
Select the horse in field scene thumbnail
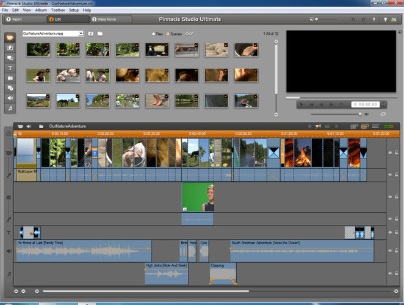68,101
